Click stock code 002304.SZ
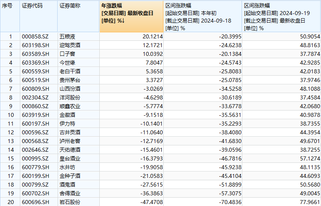Viewport: 321px width, 206px height. coord(35,97)
